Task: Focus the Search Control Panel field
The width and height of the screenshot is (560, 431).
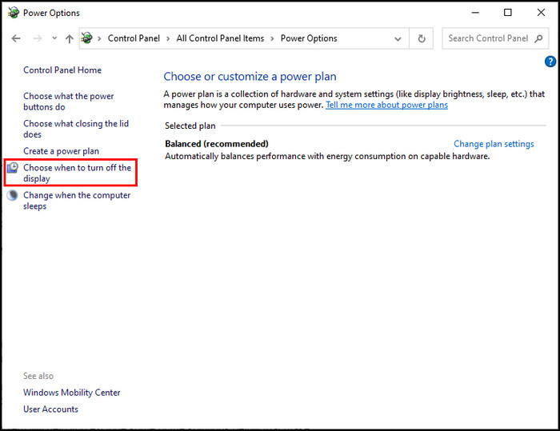Action: pyautogui.click(x=495, y=38)
